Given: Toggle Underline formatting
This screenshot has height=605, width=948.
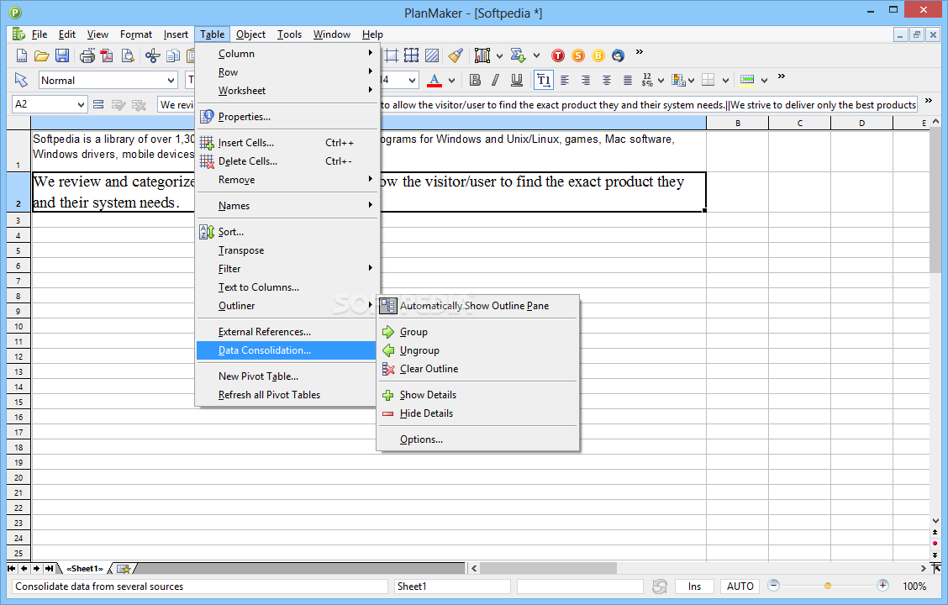Looking at the screenshot, I should pos(516,80).
